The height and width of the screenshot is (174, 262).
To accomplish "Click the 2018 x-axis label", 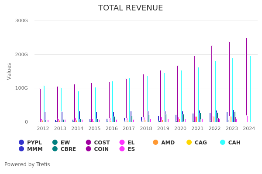I will [x=146, y=128].
